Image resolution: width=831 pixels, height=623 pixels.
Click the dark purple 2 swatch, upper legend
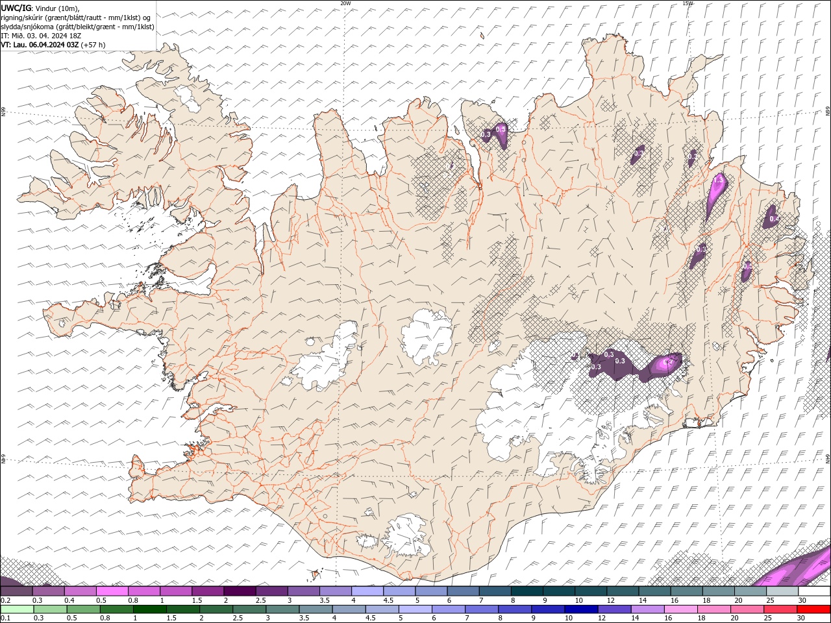click(240, 591)
